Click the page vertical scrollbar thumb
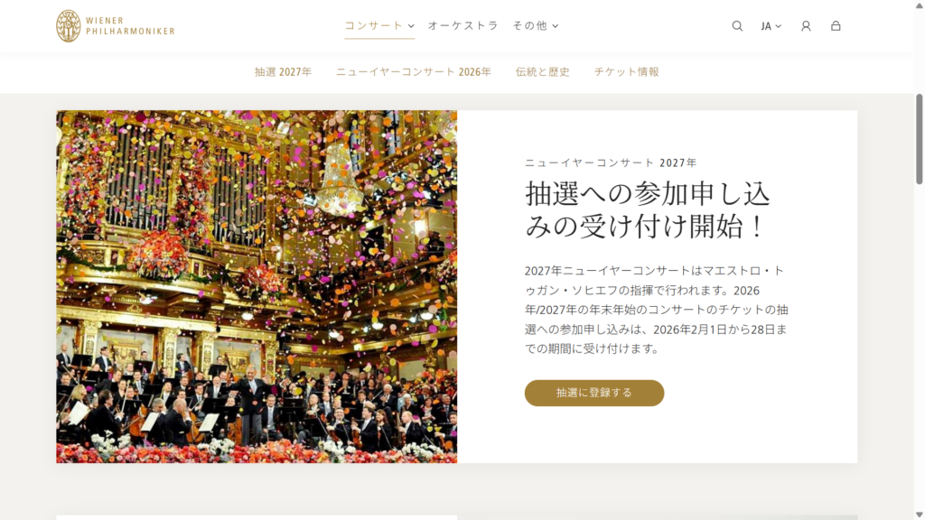Viewport: 925px width, 520px height. (x=919, y=139)
